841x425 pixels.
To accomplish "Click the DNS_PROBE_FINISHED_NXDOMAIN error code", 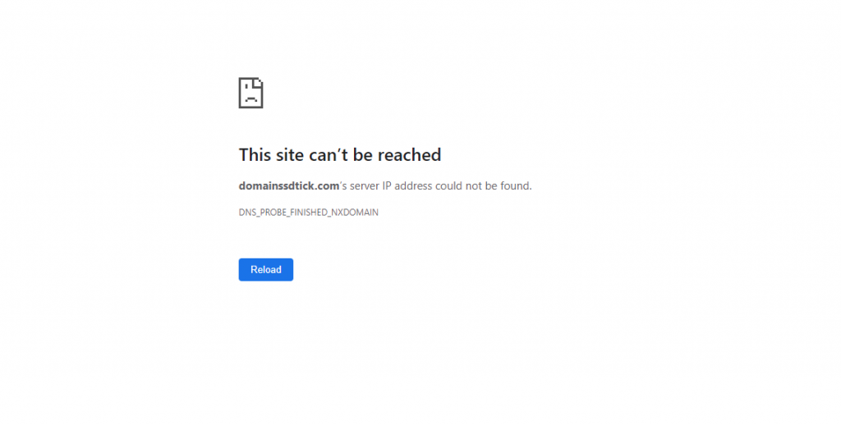I will pyautogui.click(x=309, y=212).
